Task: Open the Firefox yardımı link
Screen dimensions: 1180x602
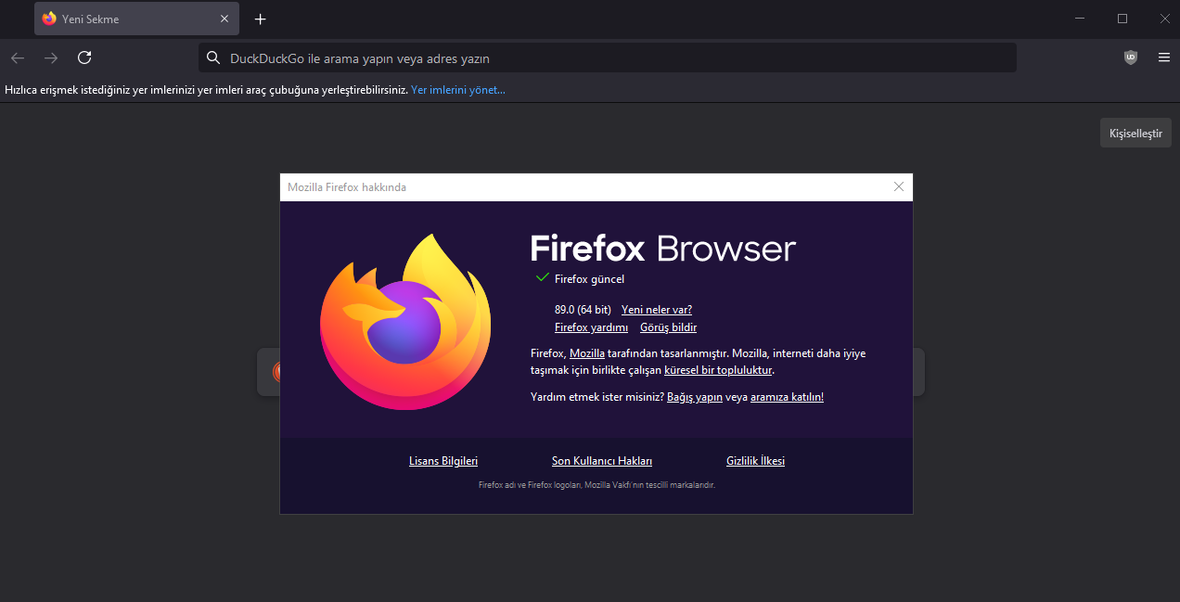Action: [x=591, y=327]
